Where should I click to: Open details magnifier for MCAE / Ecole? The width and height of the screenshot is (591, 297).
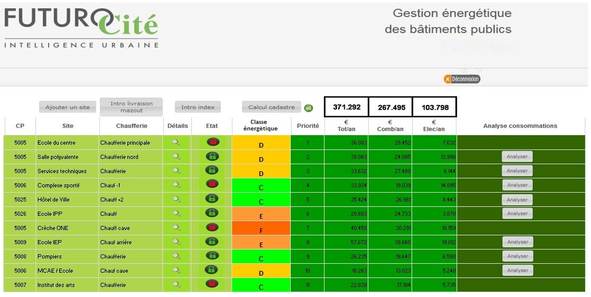176,270
